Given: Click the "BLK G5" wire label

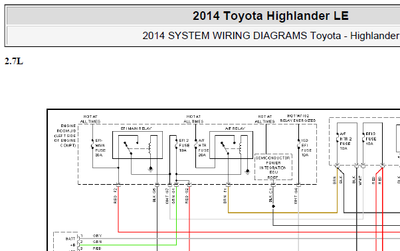Looking at the screenshot, I should tap(154, 195).
